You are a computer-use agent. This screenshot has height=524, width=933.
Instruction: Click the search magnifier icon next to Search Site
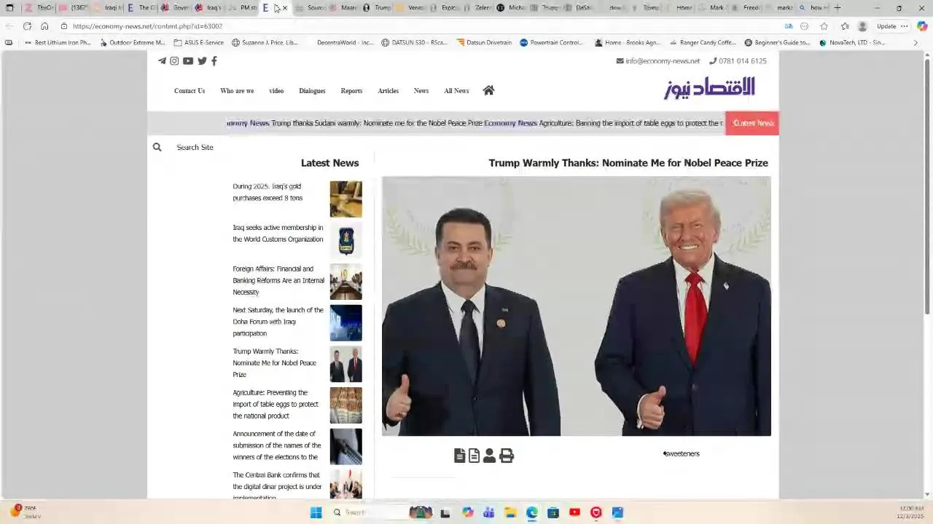(157, 147)
